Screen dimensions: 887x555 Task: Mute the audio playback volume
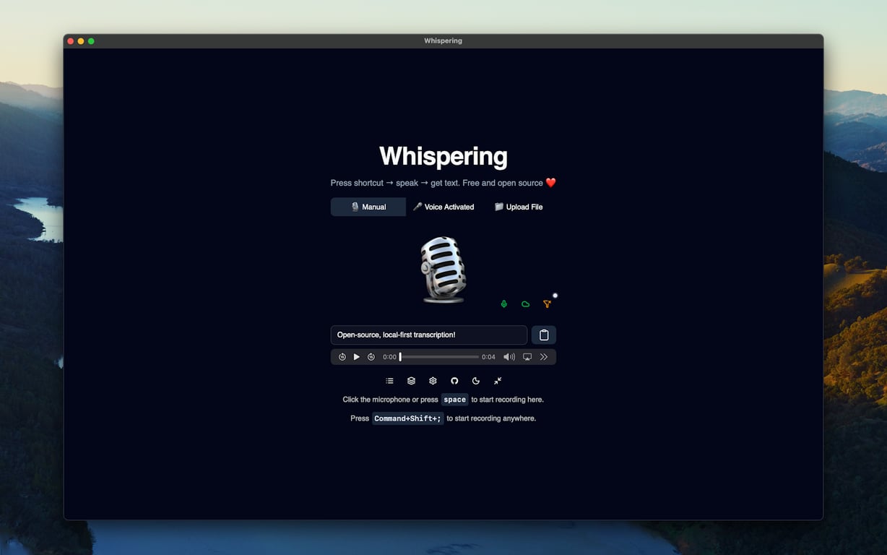tap(509, 356)
